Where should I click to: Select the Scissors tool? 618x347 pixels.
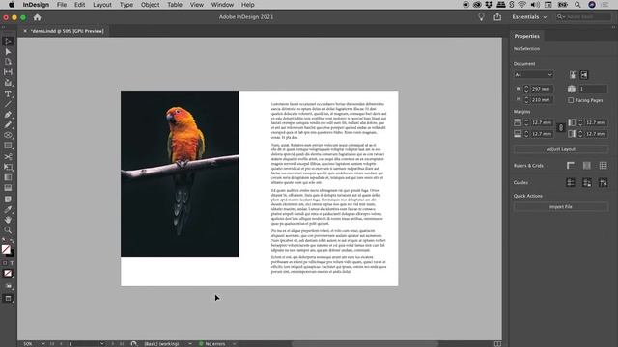click(x=8, y=156)
